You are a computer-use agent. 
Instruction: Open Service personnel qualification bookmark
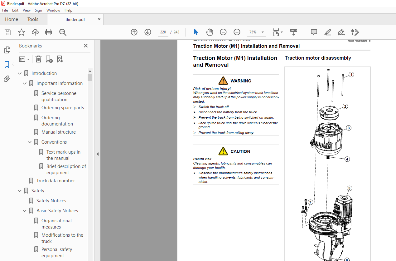tap(60, 96)
